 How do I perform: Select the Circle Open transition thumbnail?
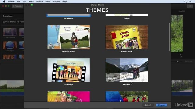click(10, 45)
